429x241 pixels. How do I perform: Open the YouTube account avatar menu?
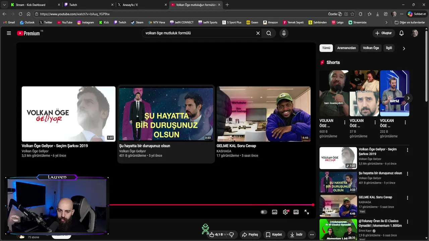415,33
